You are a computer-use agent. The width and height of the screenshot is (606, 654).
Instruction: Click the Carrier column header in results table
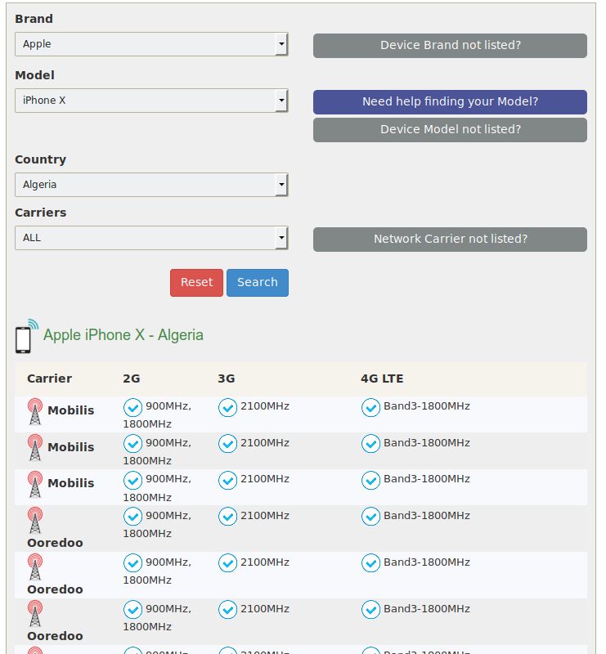click(x=50, y=379)
